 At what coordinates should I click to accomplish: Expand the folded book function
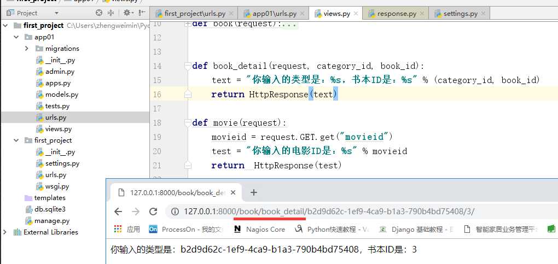[x=188, y=24]
